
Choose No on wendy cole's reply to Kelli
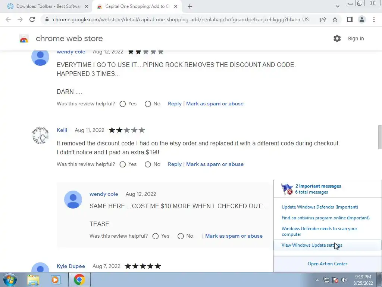tap(181, 236)
